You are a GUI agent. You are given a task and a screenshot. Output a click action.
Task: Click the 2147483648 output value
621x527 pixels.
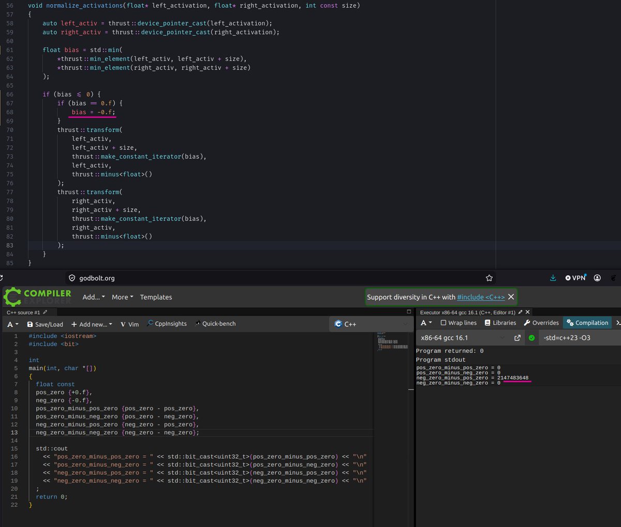[513, 378]
